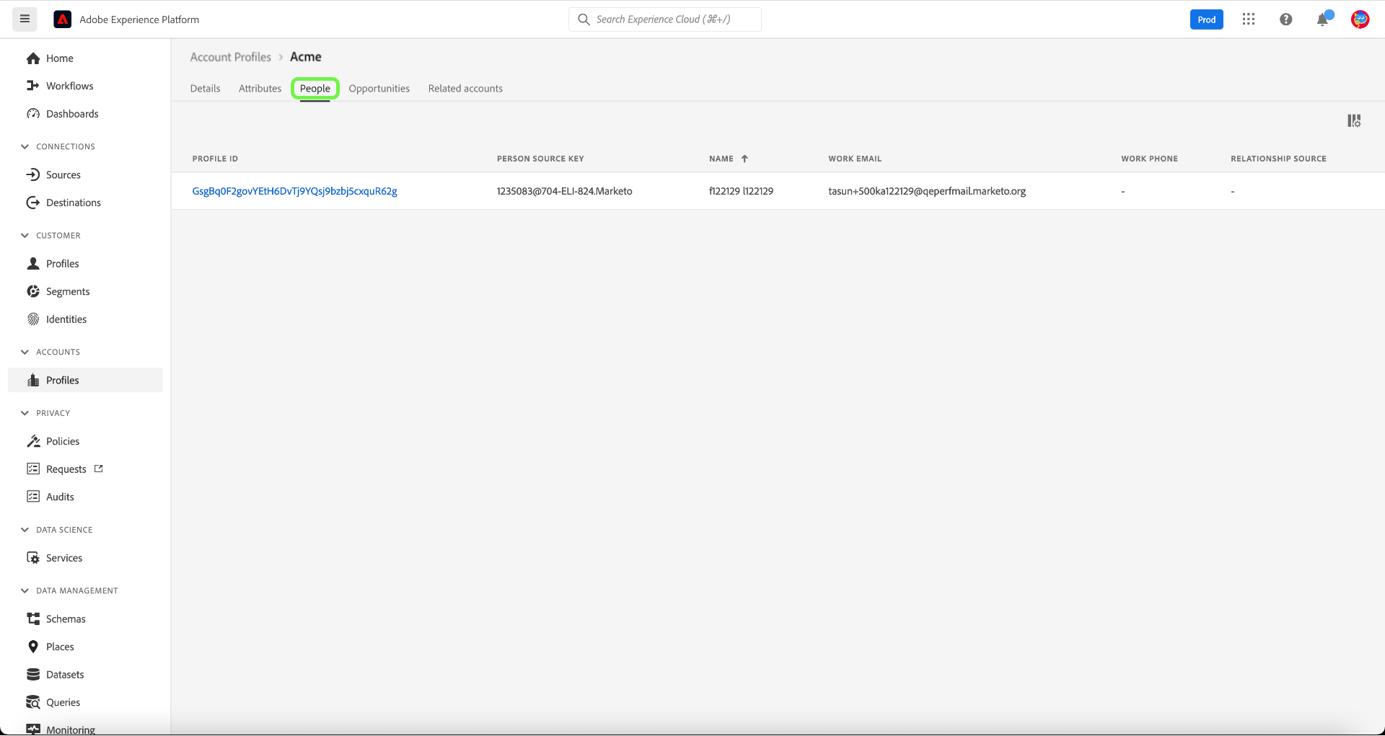Image resolution: width=1385 pixels, height=736 pixels.
Task: Go to Workflows page
Action: 70,86
